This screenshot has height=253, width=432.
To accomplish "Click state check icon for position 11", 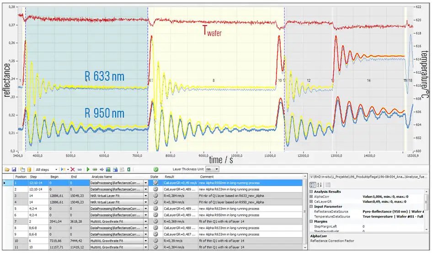I will point(155,247).
